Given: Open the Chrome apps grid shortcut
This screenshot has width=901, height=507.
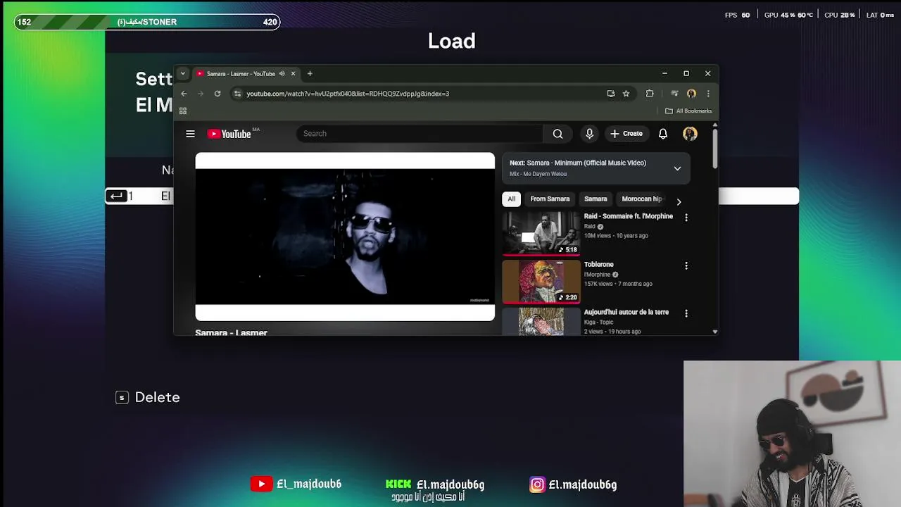Looking at the screenshot, I should [183, 111].
